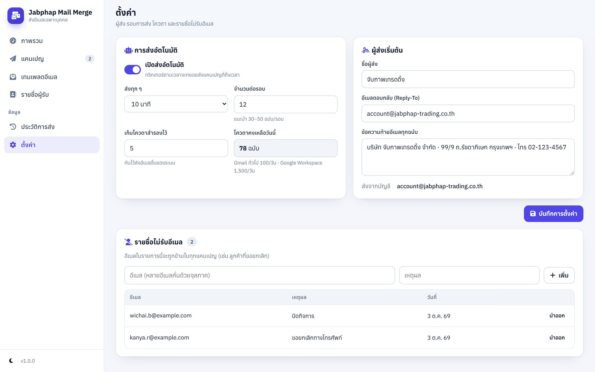Open the ส่งทุก ๆ 10 นาที dropdown

pos(176,104)
